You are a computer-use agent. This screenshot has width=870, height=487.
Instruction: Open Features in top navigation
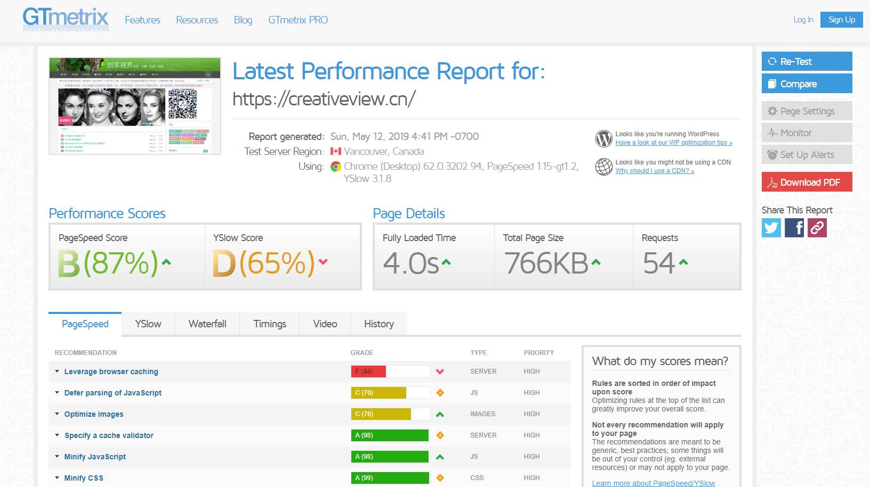(x=142, y=20)
